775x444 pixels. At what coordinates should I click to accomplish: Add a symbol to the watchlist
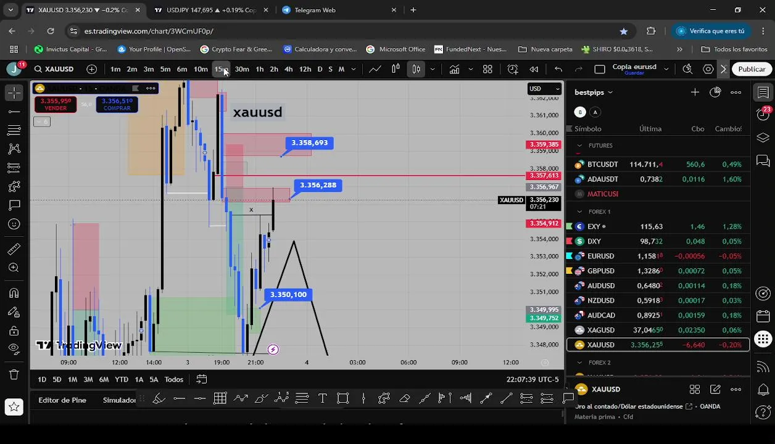[695, 92]
